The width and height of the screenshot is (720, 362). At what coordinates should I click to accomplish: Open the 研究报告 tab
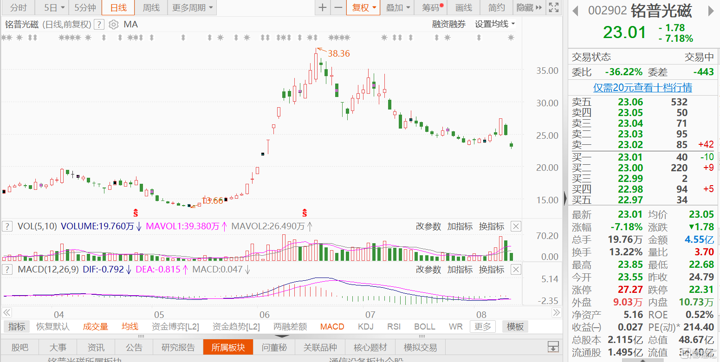[x=178, y=347]
